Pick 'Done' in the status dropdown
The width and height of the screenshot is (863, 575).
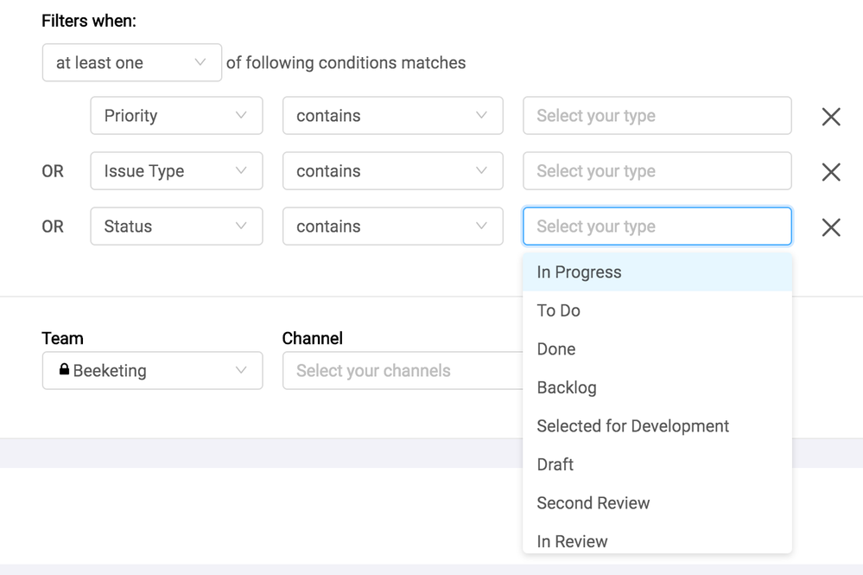[x=556, y=349]
